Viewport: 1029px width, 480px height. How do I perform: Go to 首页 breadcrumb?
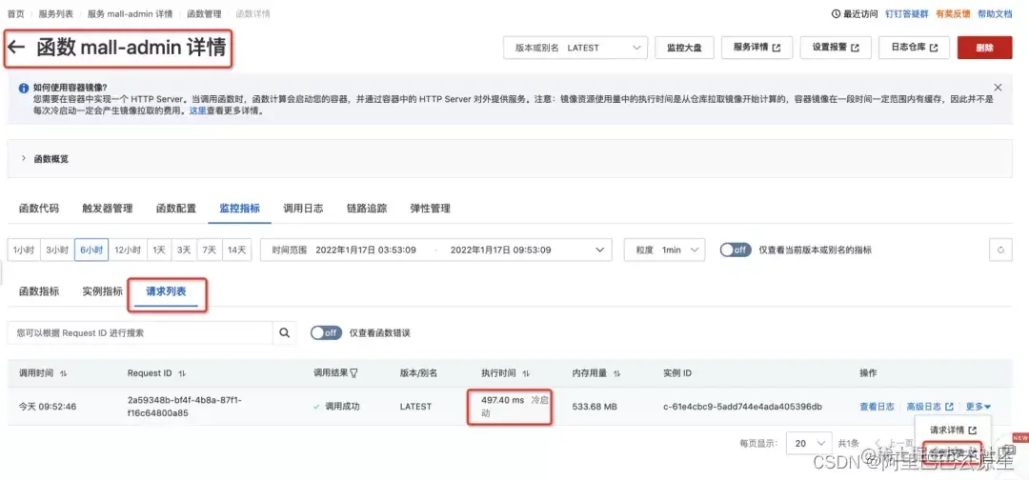point(16,13)
